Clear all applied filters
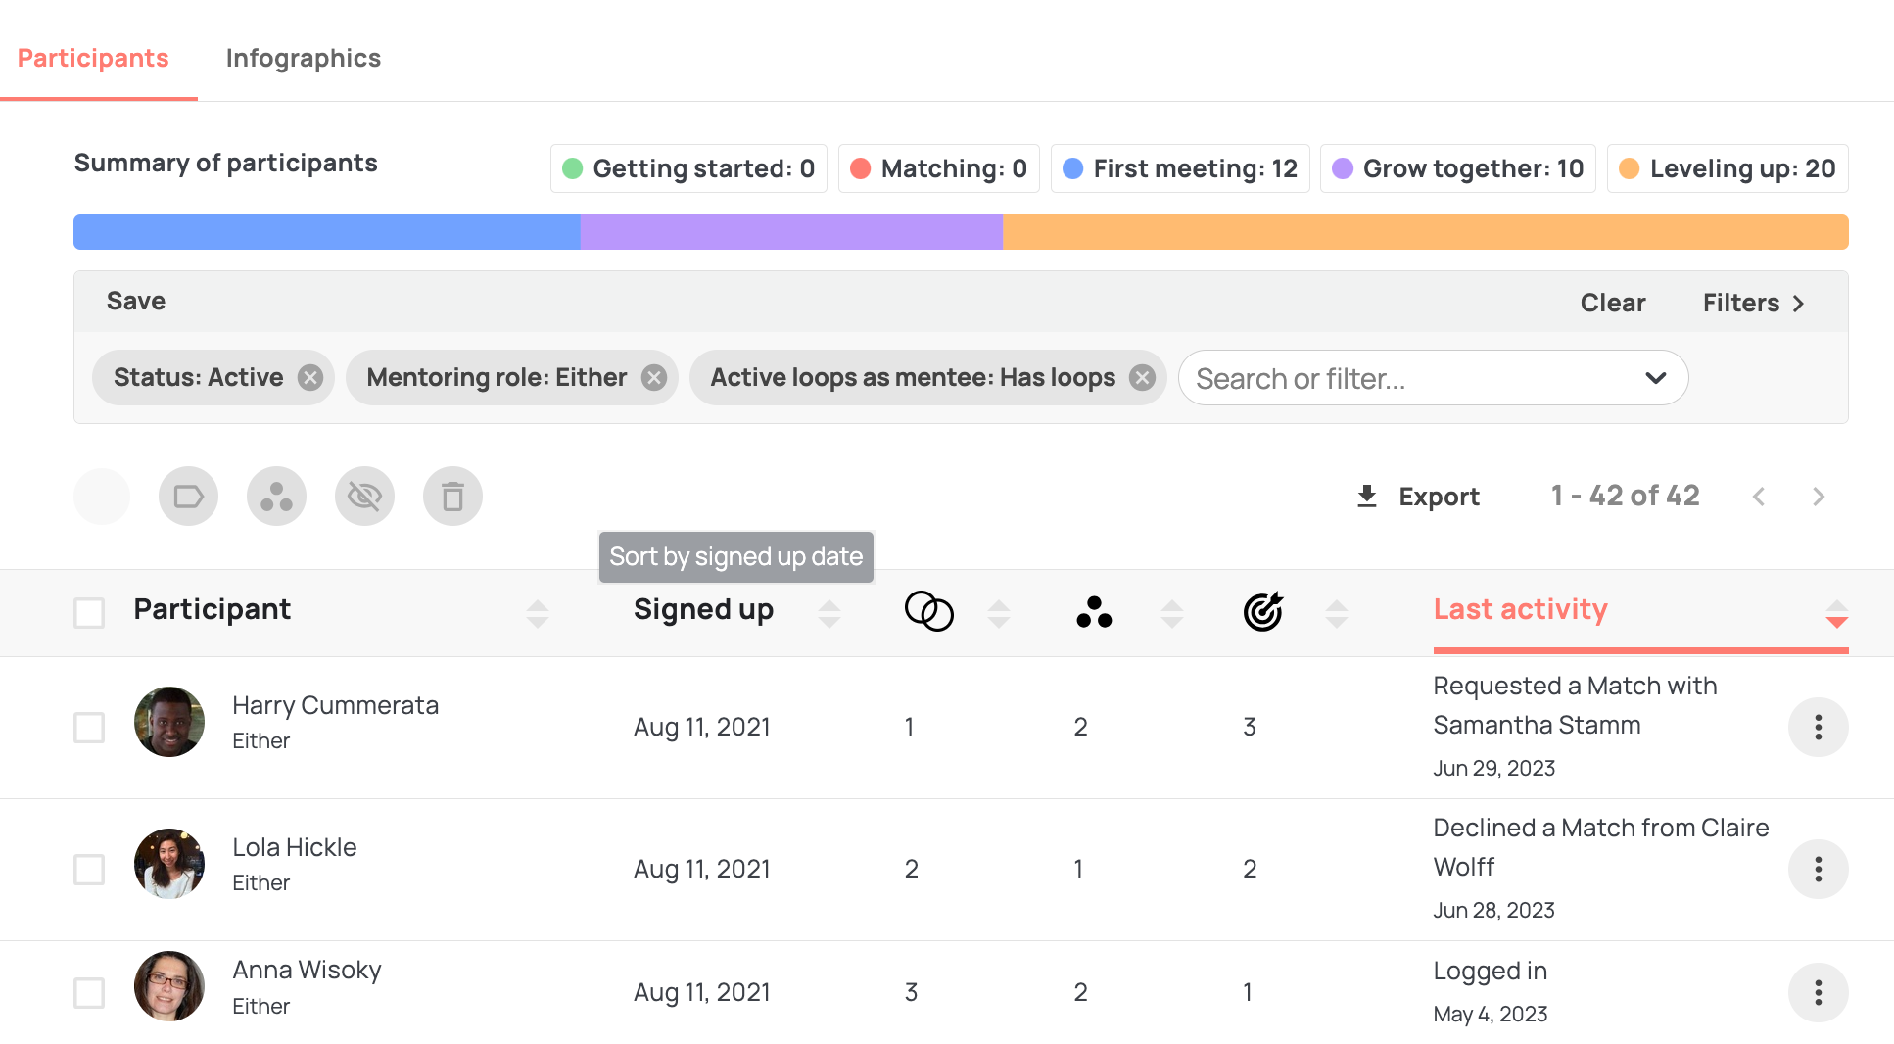 tap(1613, 303)
